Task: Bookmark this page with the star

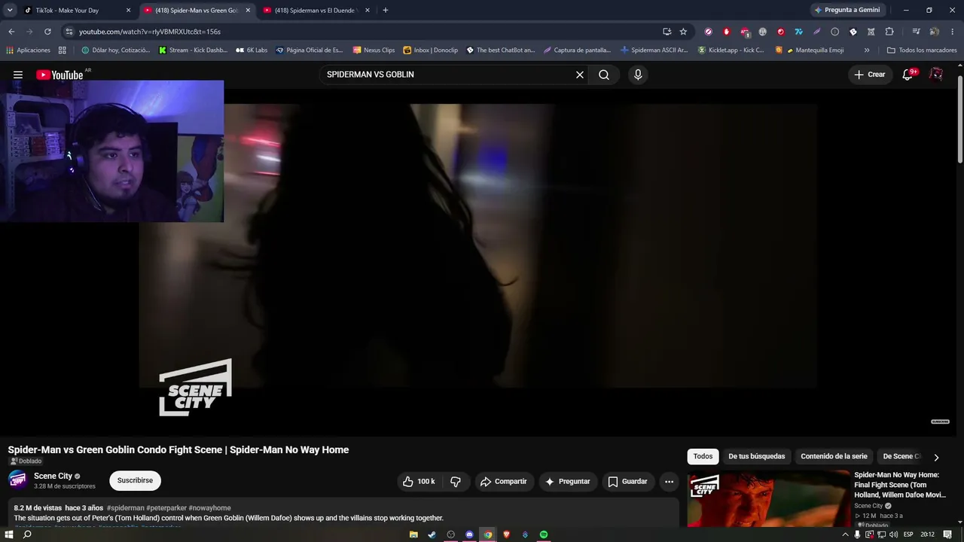Action: pos(683,32)
